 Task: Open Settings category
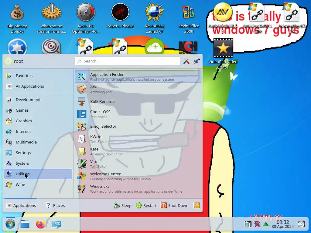[x=38, y=153]
